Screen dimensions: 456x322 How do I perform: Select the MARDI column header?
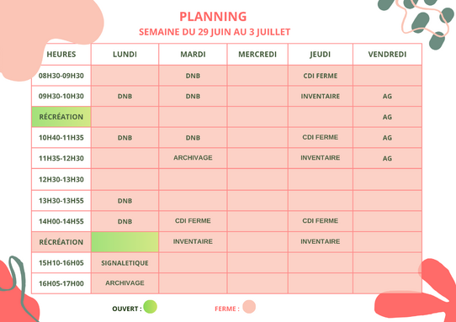tap(193, 55)
